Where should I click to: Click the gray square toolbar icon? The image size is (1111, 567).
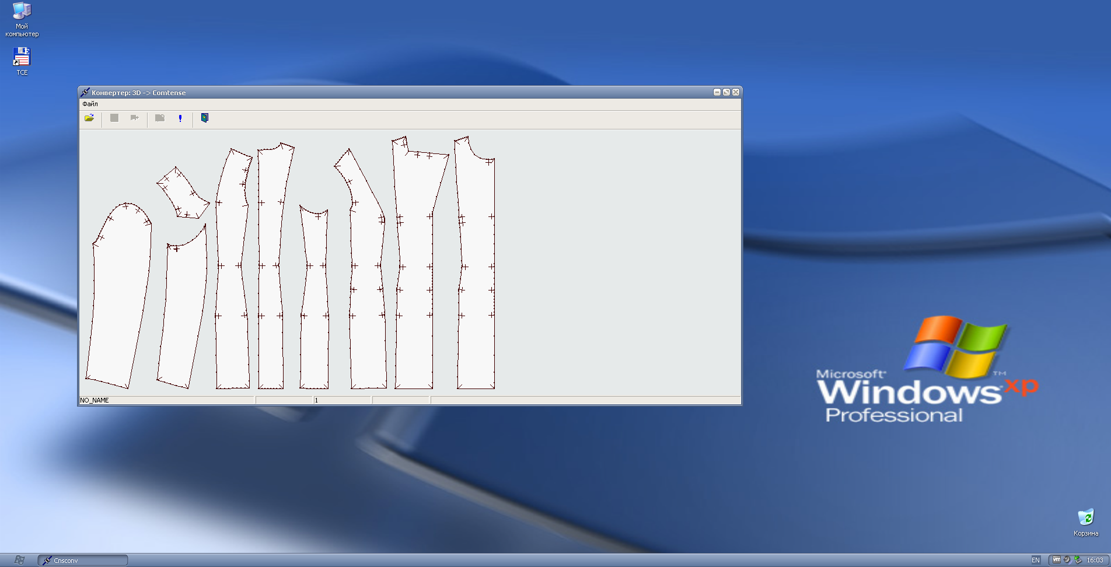tap(114, 118)
